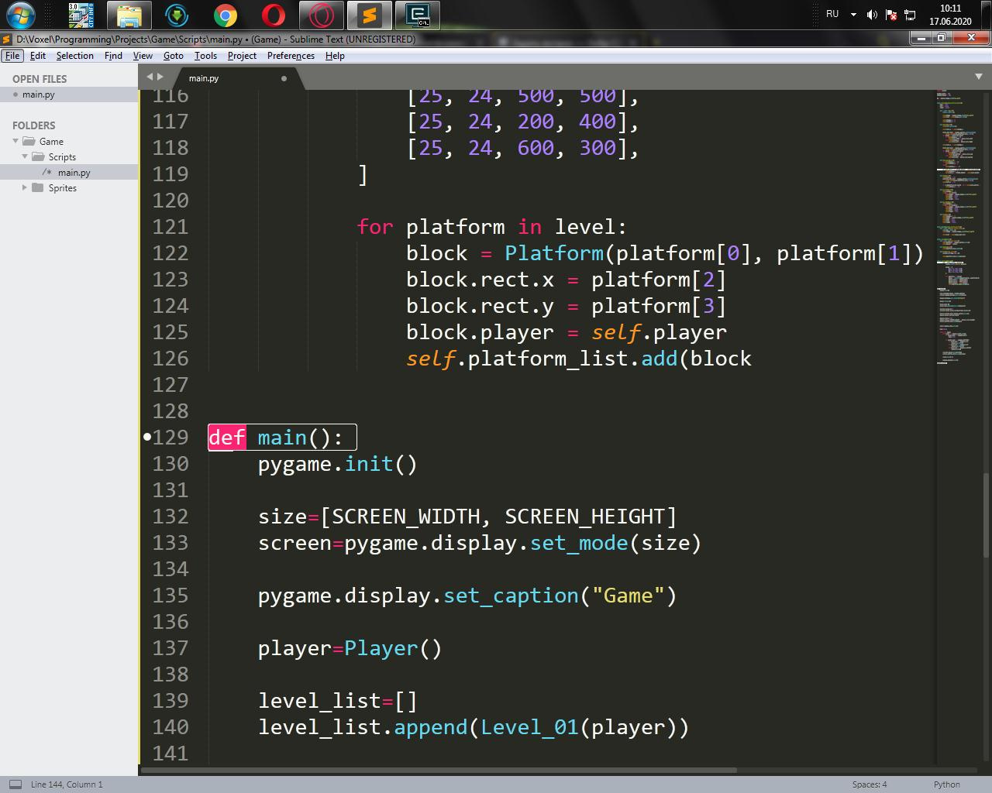Click the bookmark dot at line 129
The height and width of the screenshot is (793, 992).
click(x=146, y=438)
